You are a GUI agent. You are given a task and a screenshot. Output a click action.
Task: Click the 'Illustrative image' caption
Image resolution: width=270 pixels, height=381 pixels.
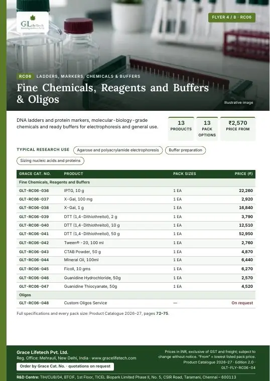238,103
